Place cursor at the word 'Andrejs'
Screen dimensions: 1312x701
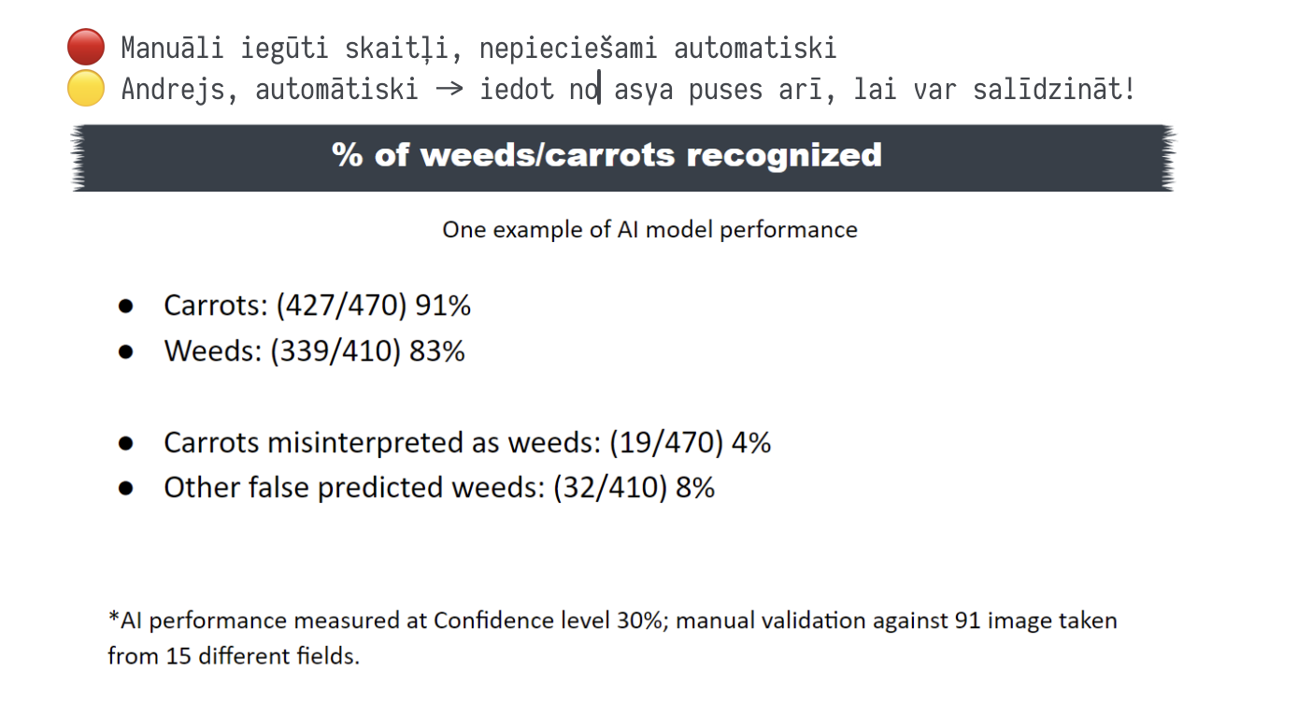(175, 91)
